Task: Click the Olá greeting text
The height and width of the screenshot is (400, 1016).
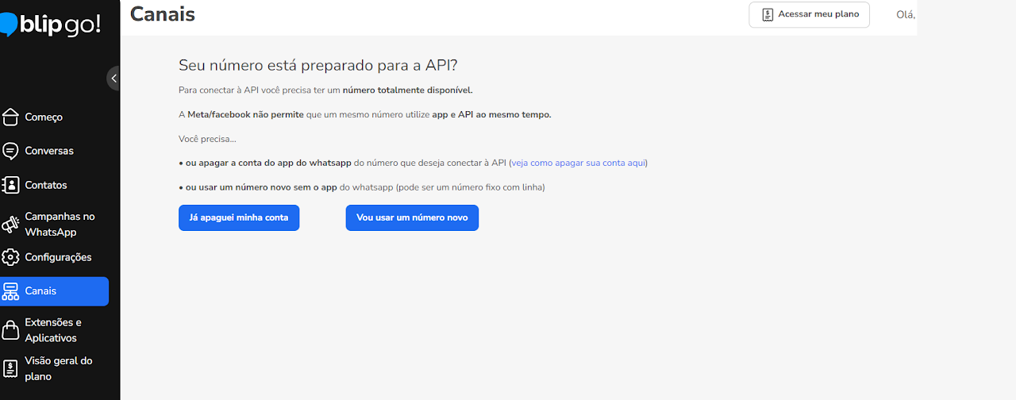Action: (906, 14)
